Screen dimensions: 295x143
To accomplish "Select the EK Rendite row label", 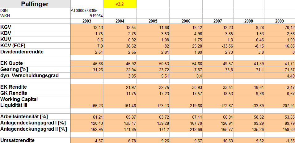I will 35,87.
